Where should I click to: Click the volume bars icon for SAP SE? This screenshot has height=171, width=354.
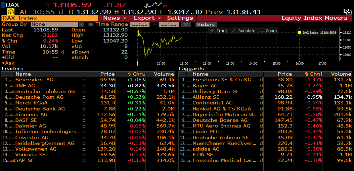click(x=12, y=160)
